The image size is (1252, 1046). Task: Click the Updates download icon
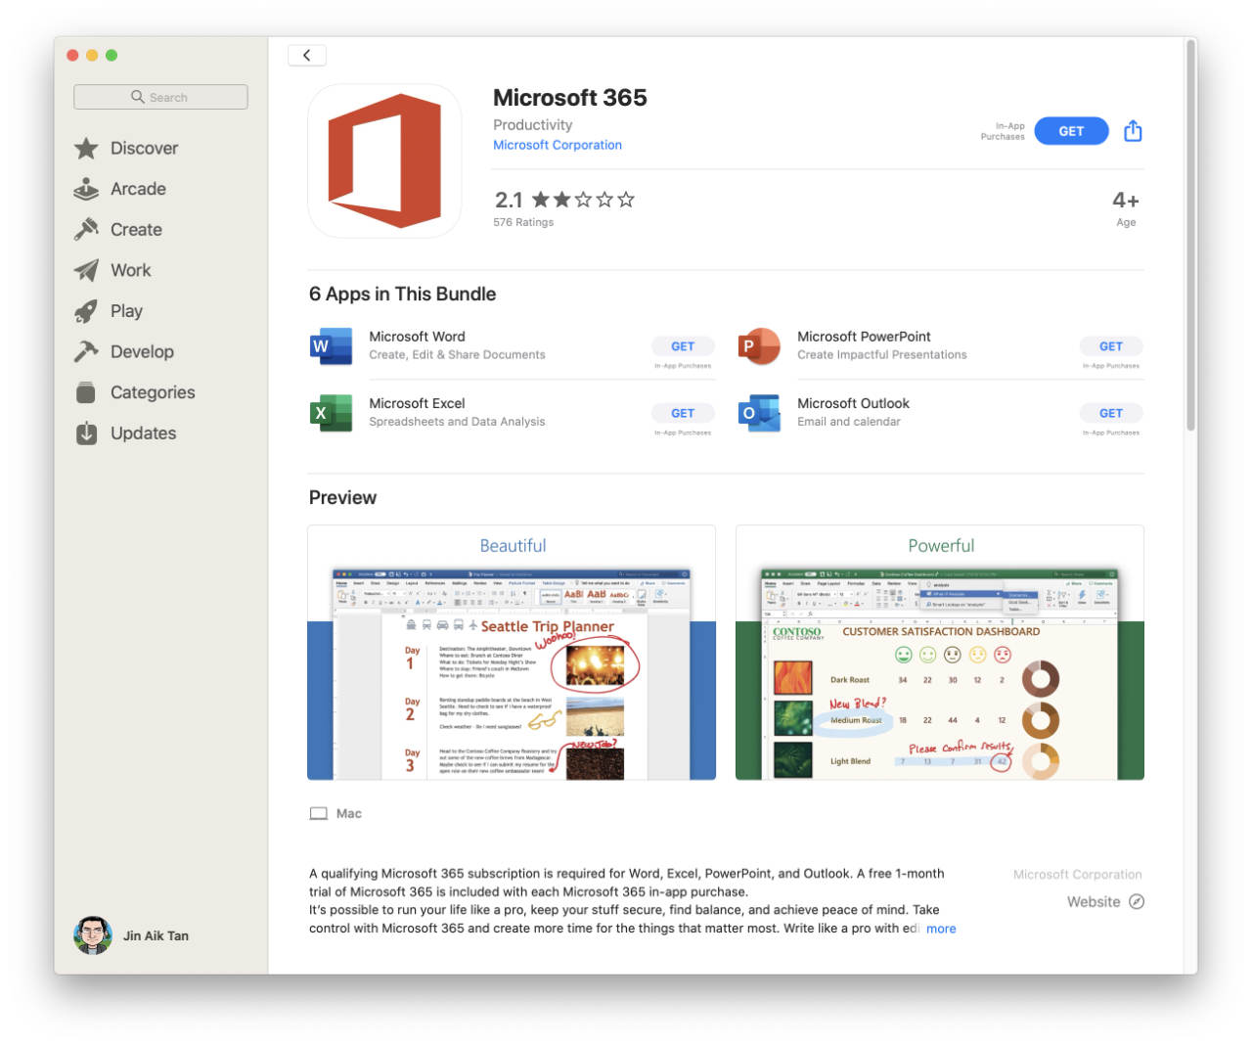tap(86, 432)
